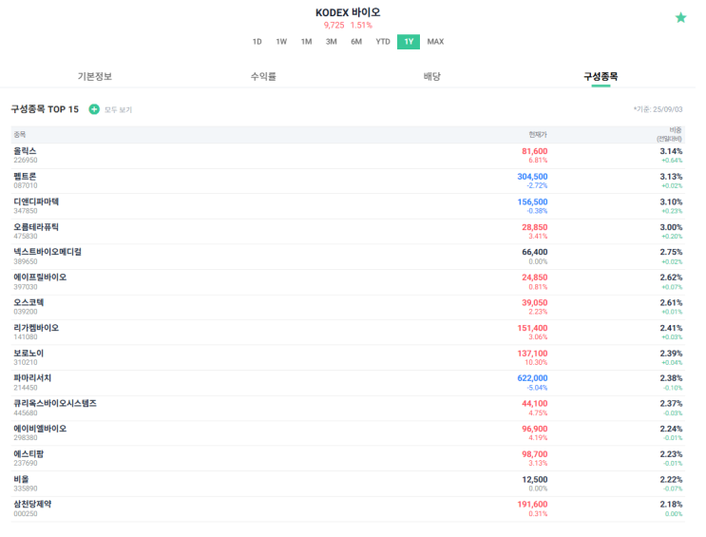
Task: Select the 1W period button
Action: coord(281,42)
